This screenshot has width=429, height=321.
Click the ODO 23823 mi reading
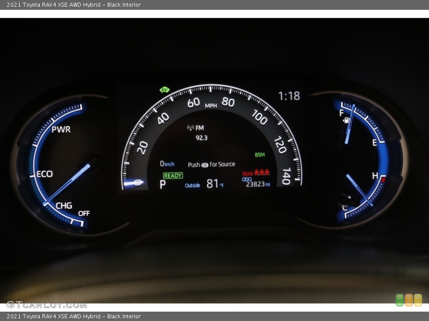point(256,182)
